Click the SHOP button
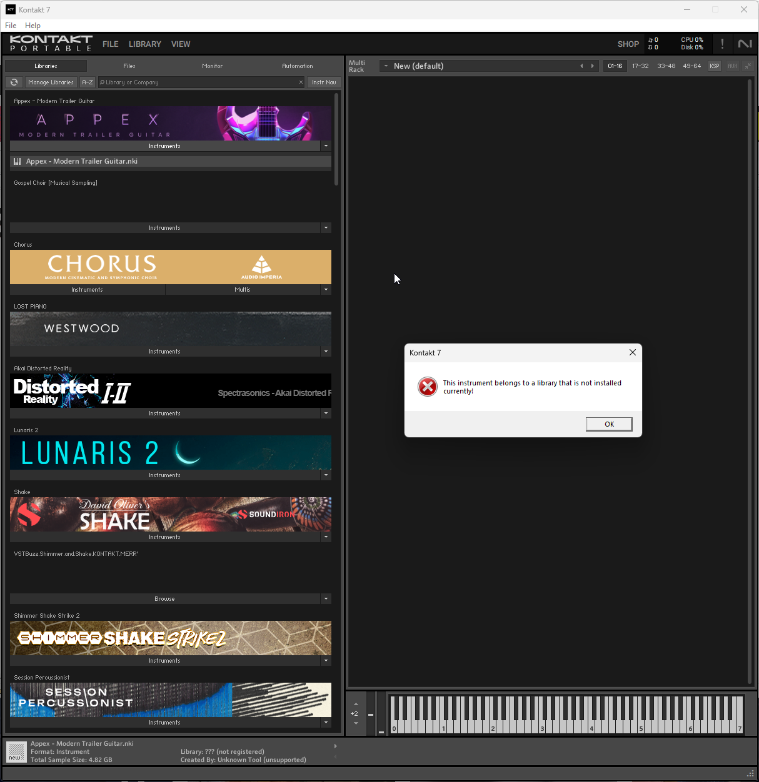The image size is (759, 782). click(x=628, y=44)
